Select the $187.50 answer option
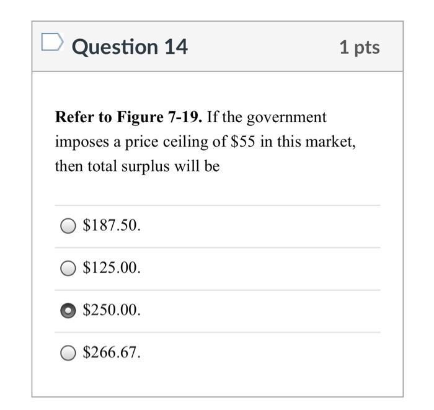The height and width of the screenshot is (410, 434). pyautogui.click(x=68, y=226)
